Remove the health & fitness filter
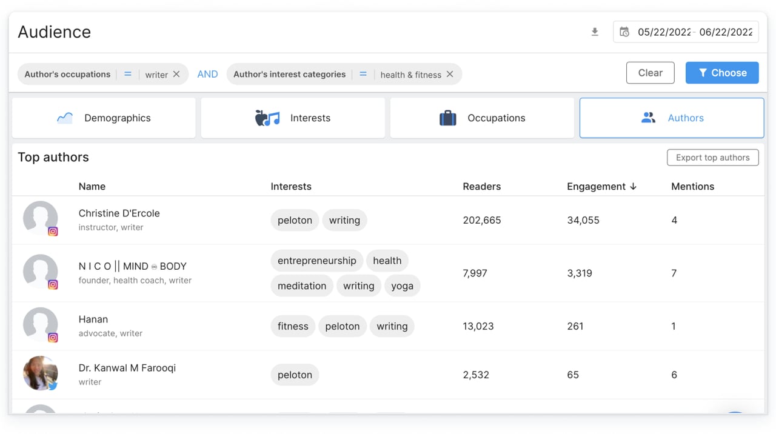The width and height of the screenshot is (776, 434). coord(450,74)
